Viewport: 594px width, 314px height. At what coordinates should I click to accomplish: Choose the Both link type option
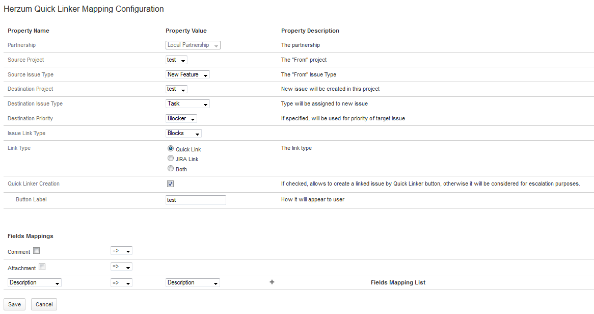[171, 169]
